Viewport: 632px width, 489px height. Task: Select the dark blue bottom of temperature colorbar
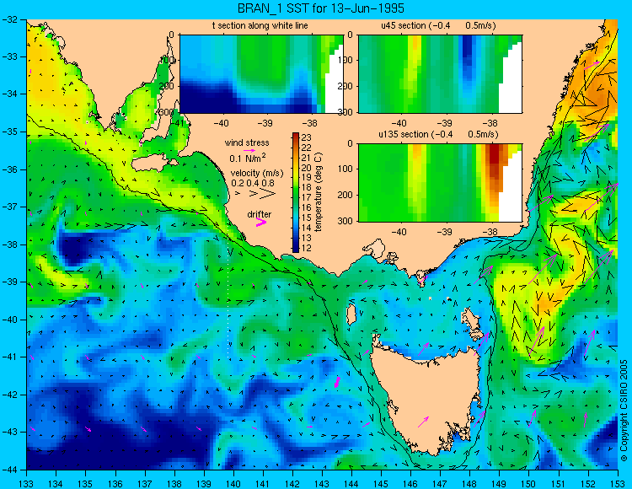[296, 249]
